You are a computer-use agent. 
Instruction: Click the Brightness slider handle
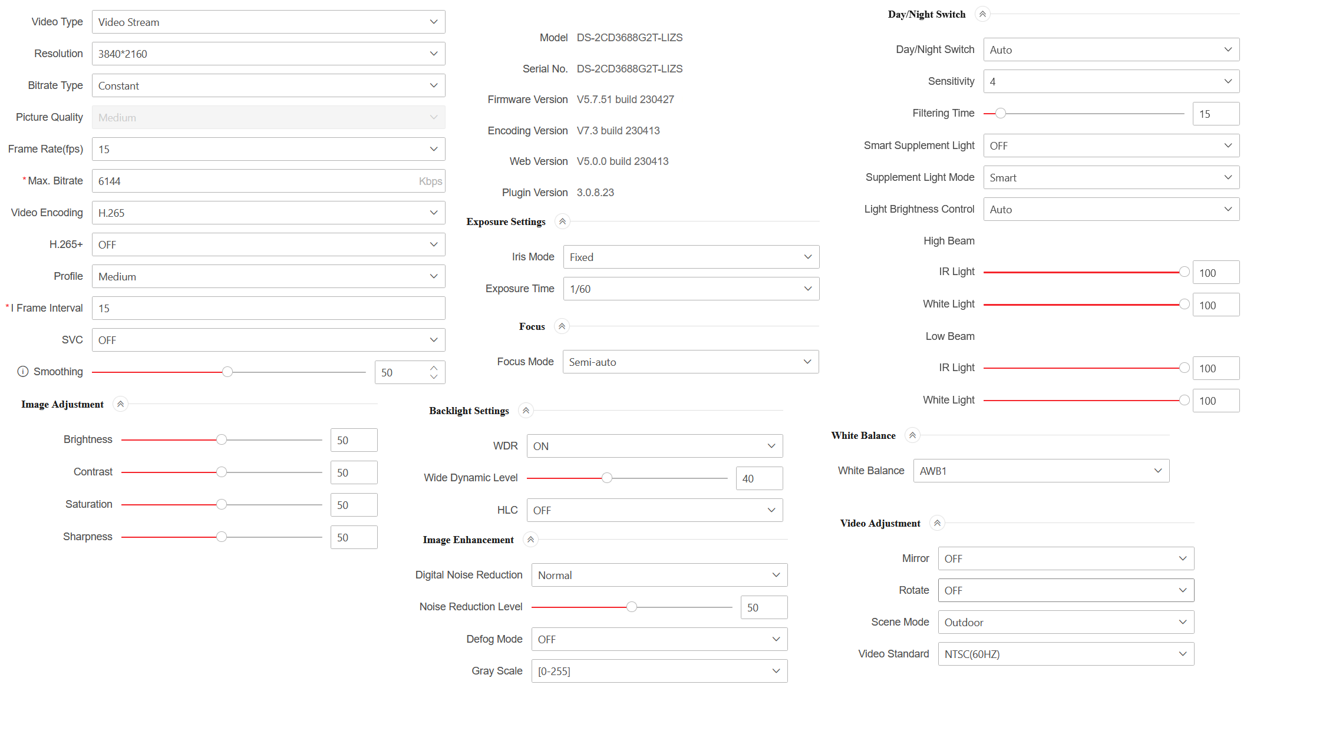tap(222, 440)
